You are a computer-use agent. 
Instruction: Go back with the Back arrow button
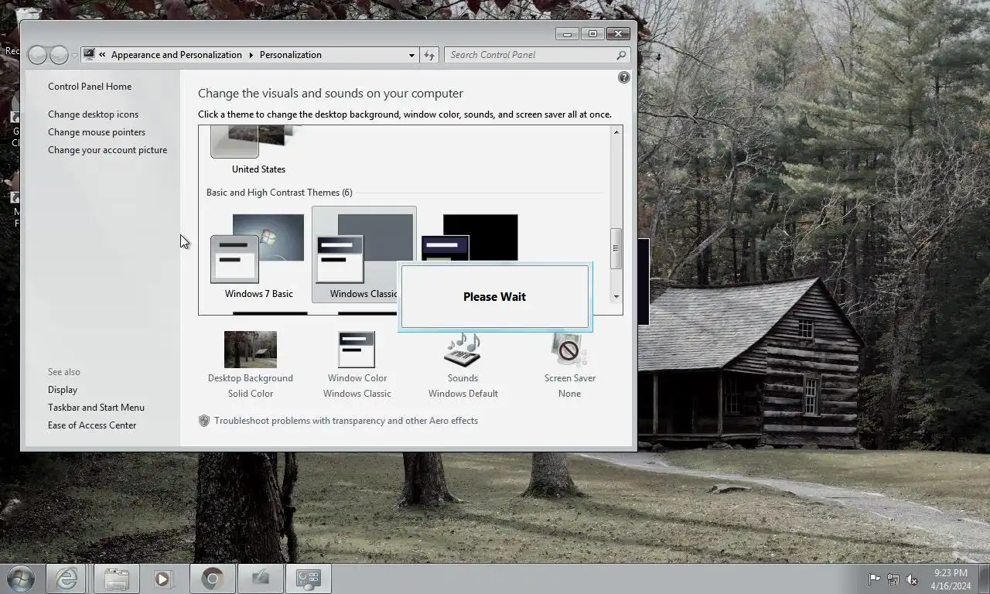(x=37, y=55)
